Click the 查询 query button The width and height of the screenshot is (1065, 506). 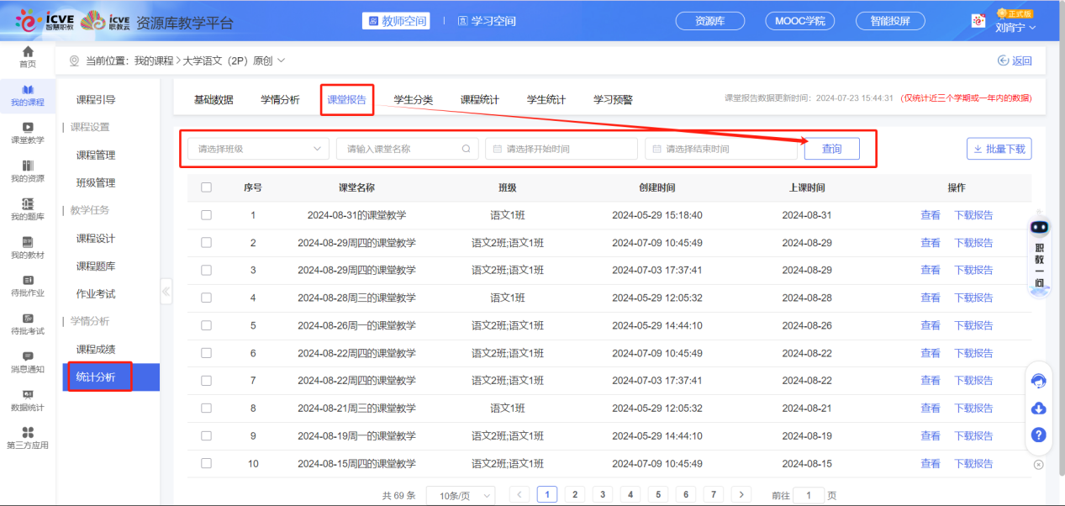point(831,148)
